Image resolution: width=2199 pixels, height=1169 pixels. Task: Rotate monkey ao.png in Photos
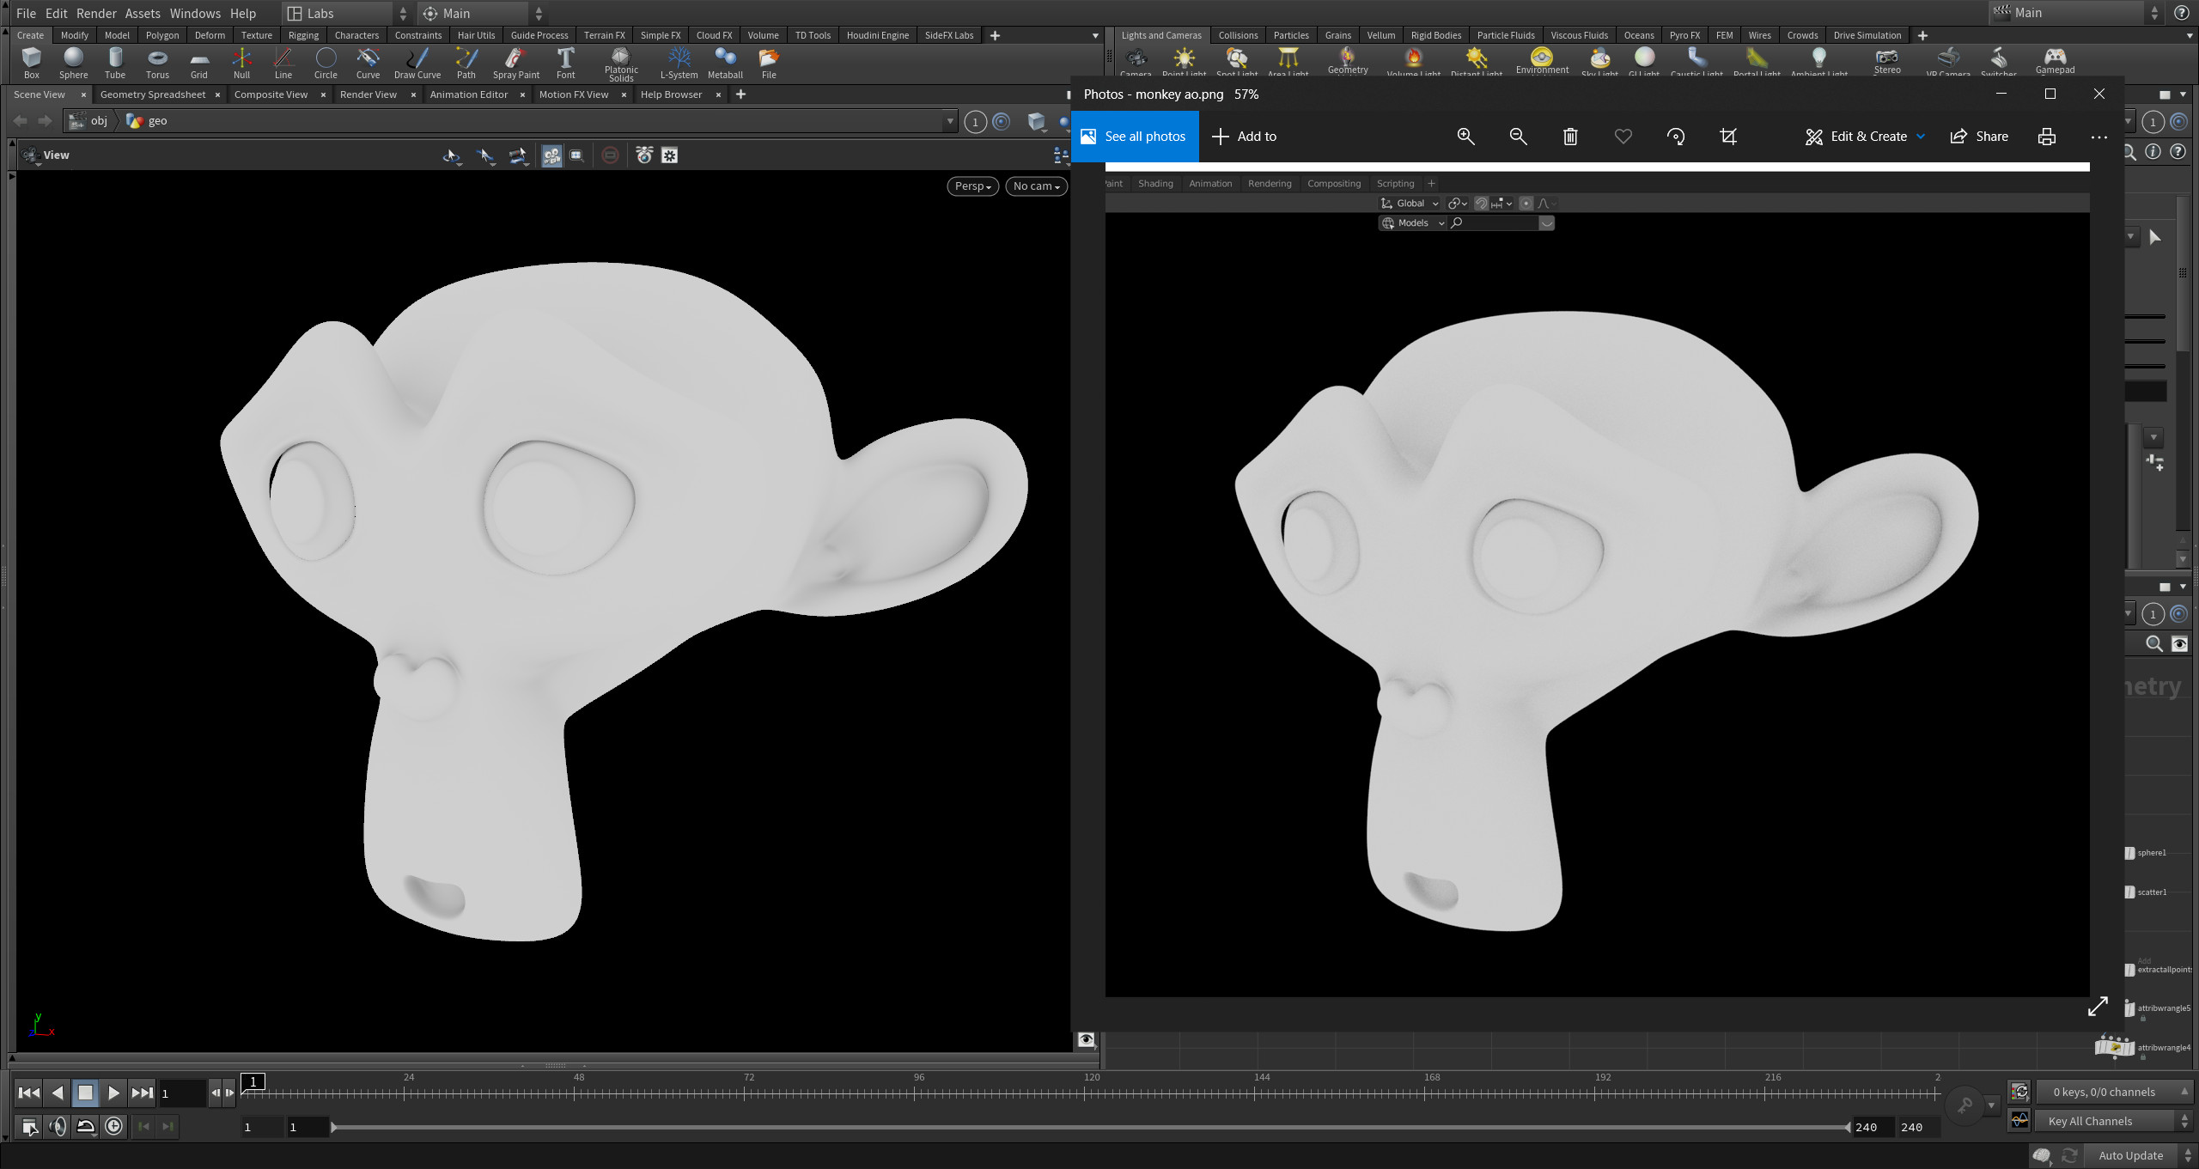1675,137
